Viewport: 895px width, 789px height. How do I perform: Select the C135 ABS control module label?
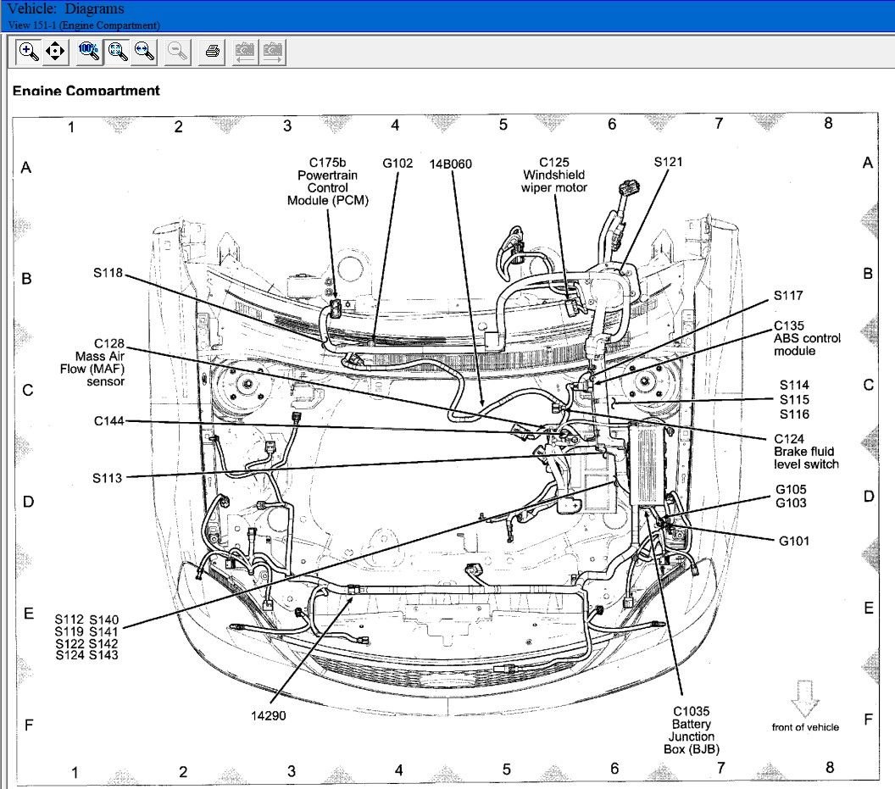click(806, 338)
